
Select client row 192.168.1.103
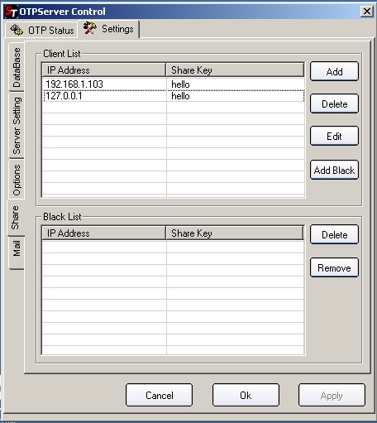pos(174,84)
